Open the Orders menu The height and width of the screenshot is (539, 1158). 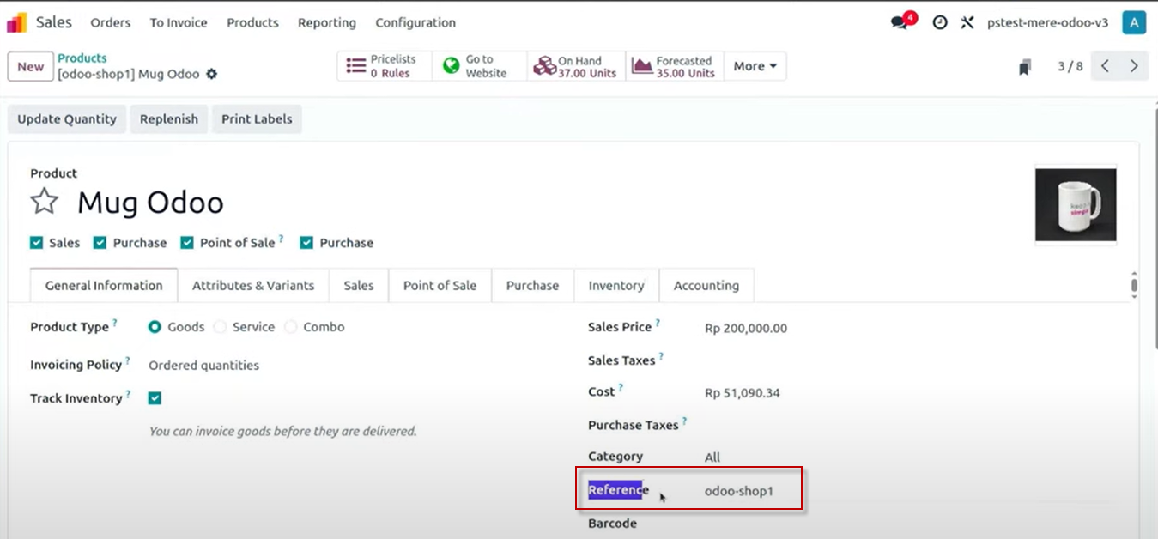[x=111, y=23]
